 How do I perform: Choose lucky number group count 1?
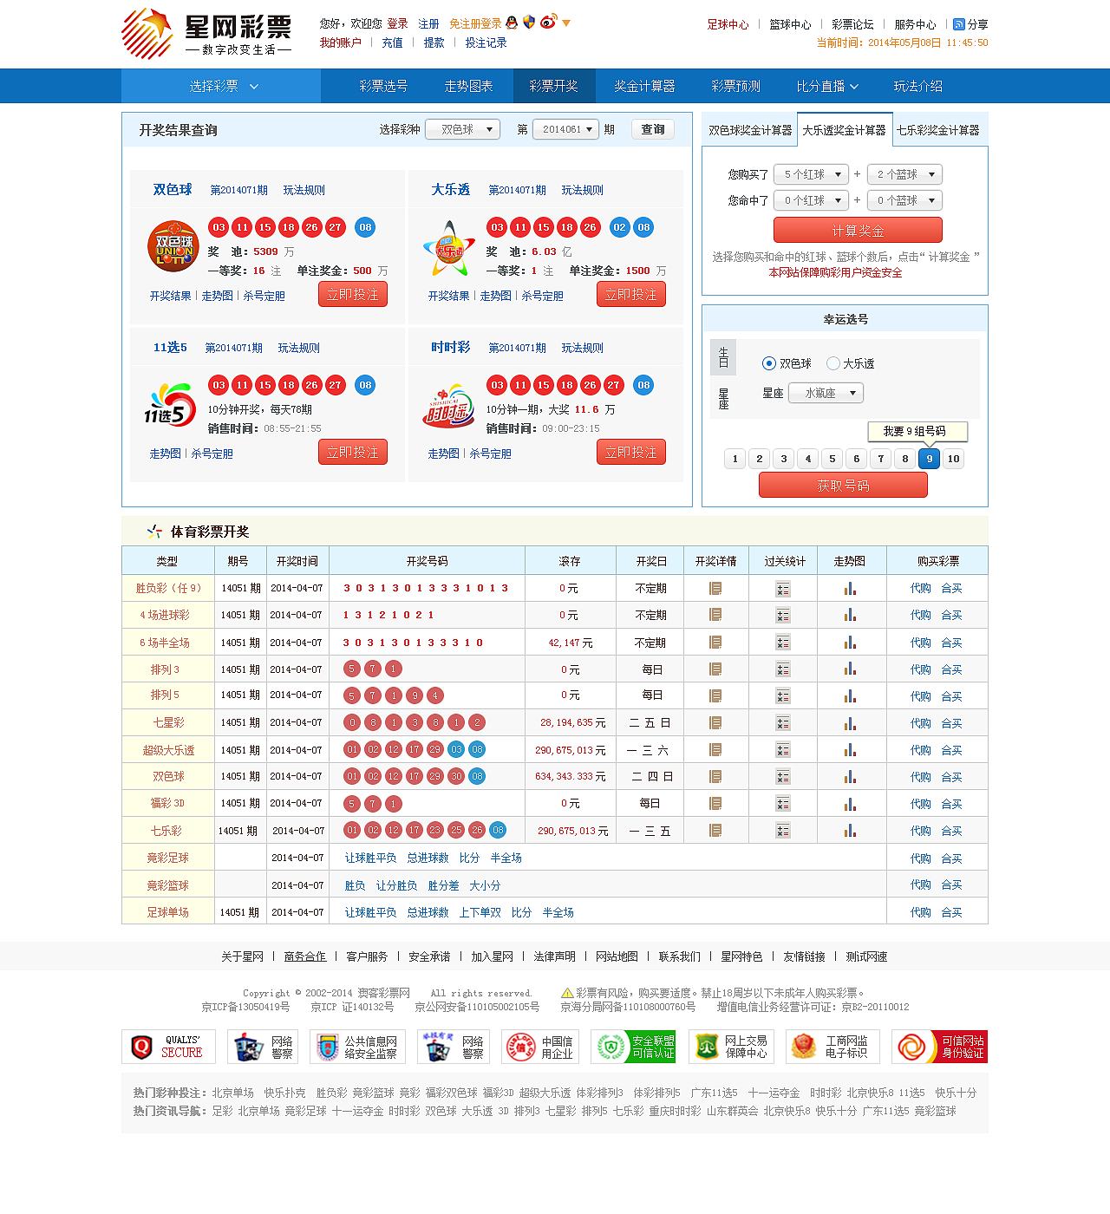(735, 459)
